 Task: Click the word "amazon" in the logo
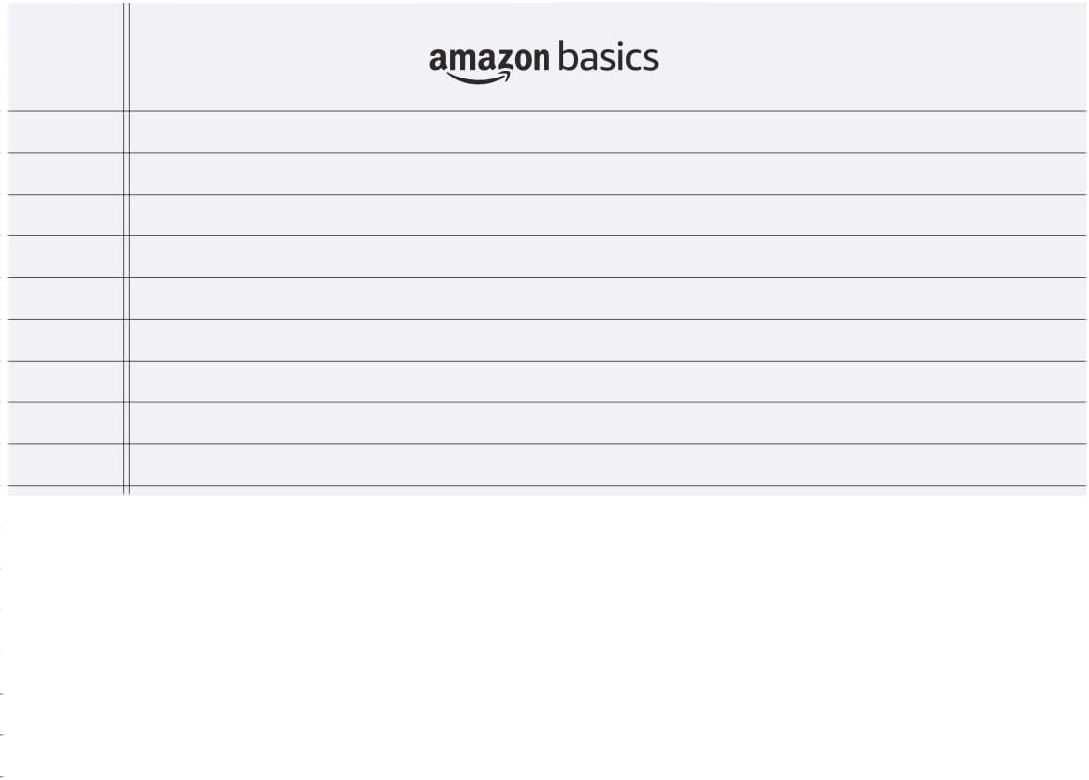[488, 59]
